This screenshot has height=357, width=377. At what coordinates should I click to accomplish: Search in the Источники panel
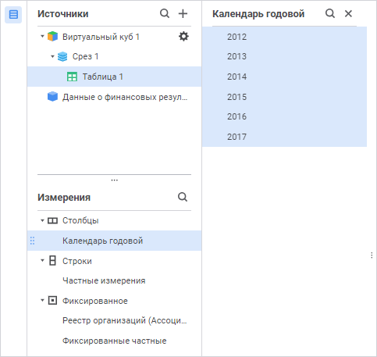point(165,13)
